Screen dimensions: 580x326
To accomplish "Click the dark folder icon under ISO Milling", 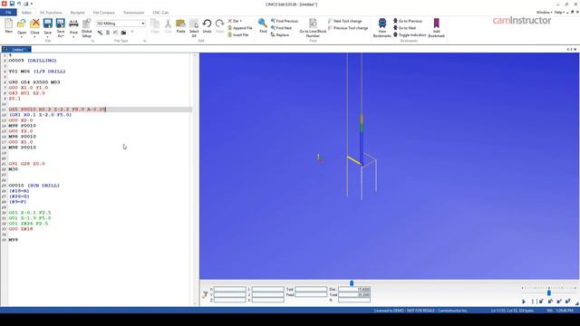I will tap(123, 33).
